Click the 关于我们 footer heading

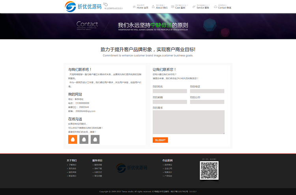tap(72, 160)
